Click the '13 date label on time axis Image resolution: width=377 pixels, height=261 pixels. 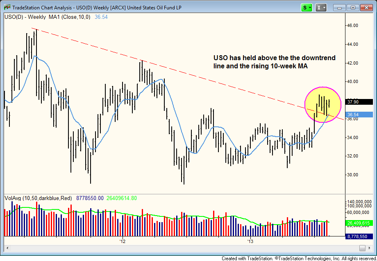tap(250, 241)
